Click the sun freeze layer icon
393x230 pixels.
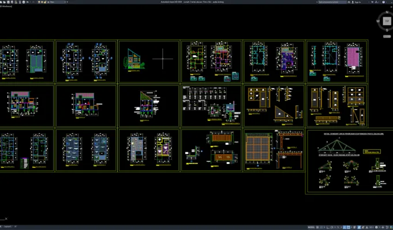[42, 2]
